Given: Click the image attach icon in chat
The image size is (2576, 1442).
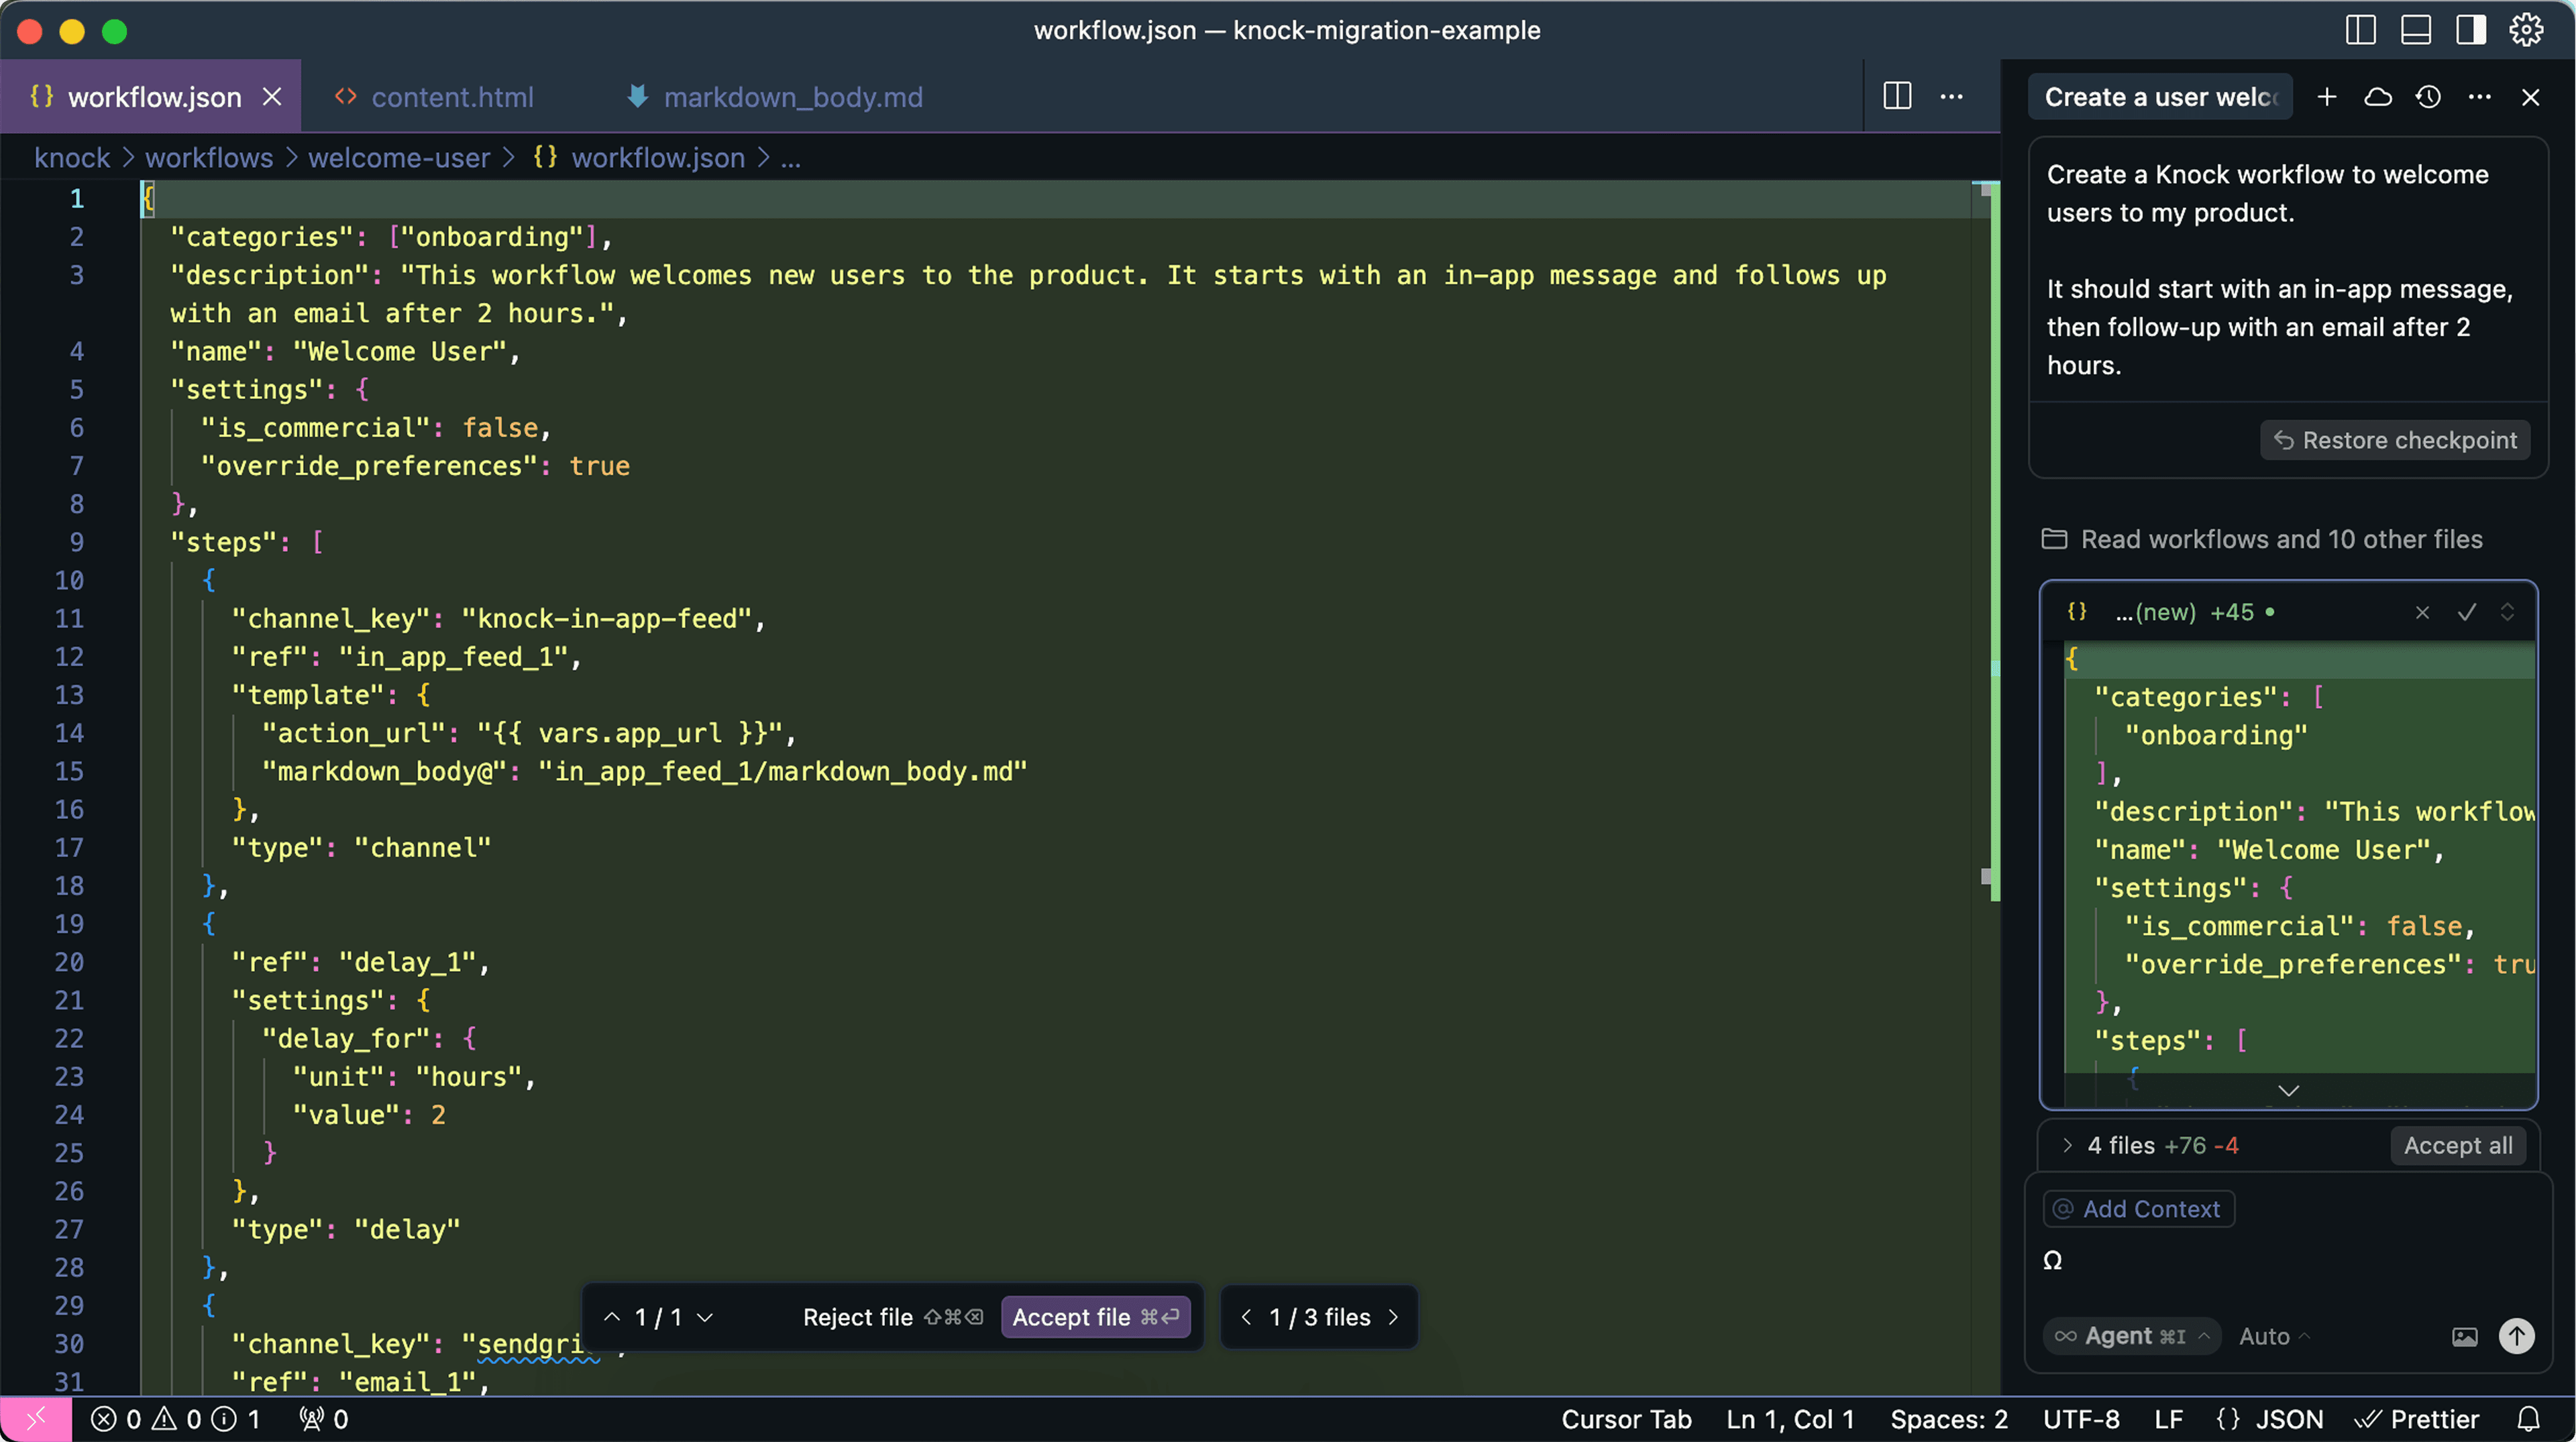Looking at the screenshot, I should [2465, 1337].
